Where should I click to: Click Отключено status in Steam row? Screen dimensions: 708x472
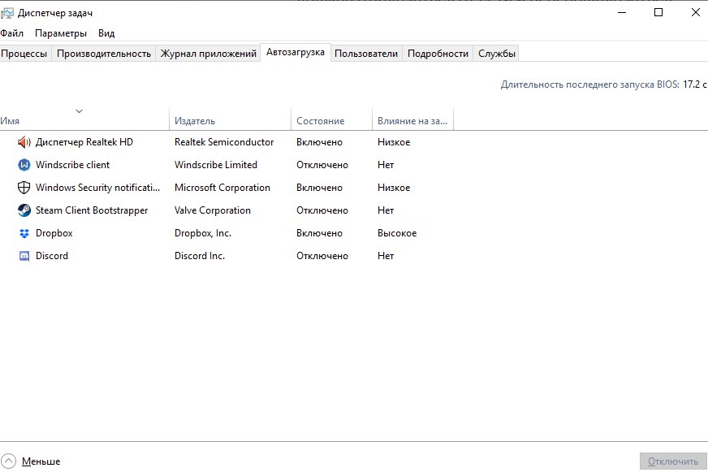pos(322,210)
